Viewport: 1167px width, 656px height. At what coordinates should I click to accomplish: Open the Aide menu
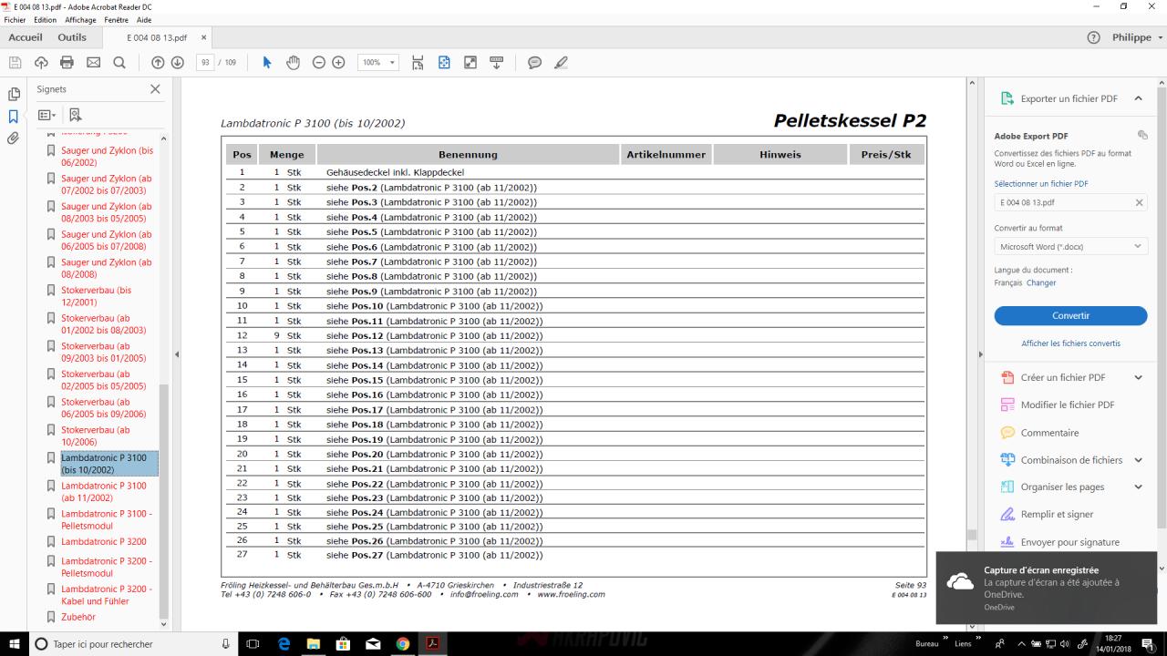coord(144,20)
